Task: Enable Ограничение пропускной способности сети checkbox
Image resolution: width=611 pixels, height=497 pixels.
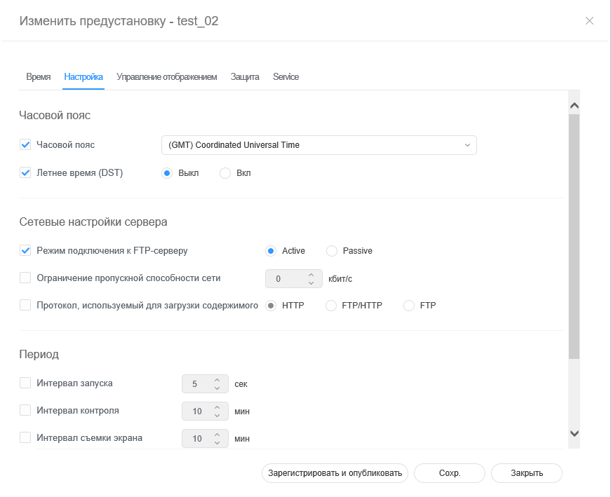Action: click(x=25, y=278)
